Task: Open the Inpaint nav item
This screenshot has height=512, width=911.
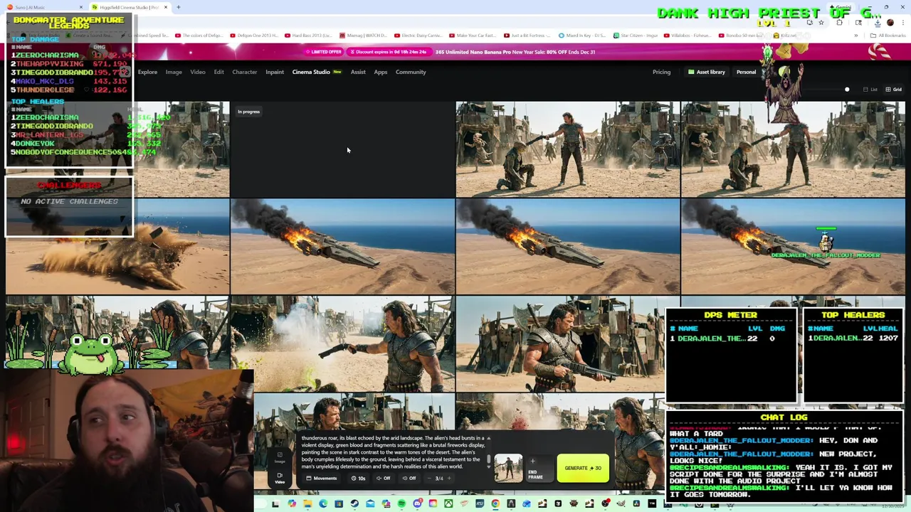Action: 275,72
